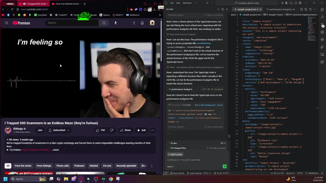Image resolution: width=326 pixels, height=183 pixels.
Task: Open the NOSYT bookmarks folder
Action: (x=118, y=15)
